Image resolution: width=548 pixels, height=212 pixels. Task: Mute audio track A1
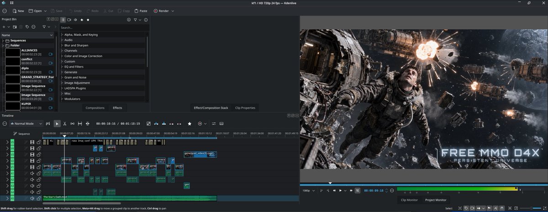click(x=32, y=174)
